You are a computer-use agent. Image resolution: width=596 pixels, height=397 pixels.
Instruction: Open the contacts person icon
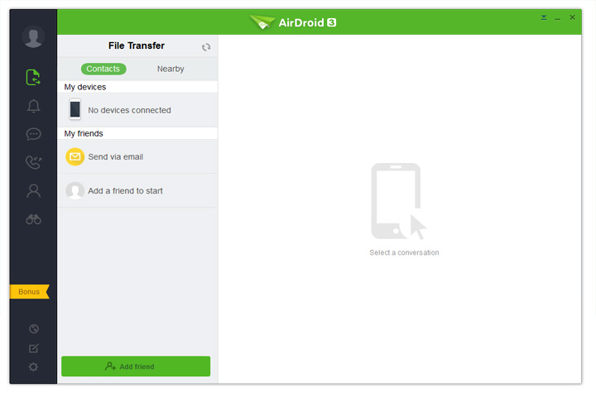(x=33, y=191)
